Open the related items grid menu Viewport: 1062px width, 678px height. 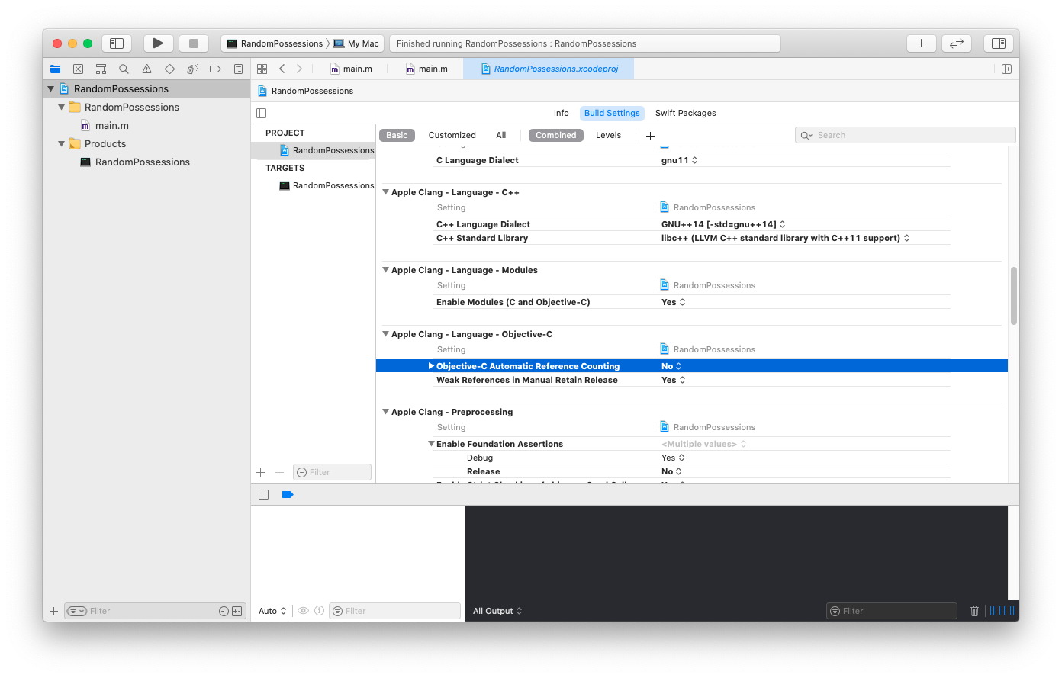[262, 69]
